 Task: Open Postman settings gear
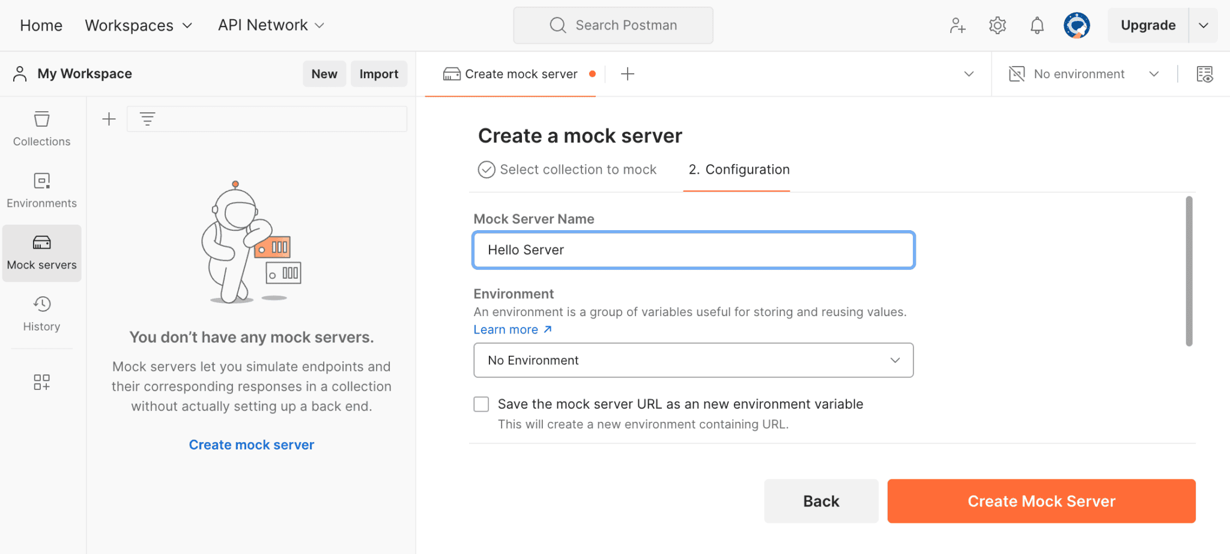997,25
